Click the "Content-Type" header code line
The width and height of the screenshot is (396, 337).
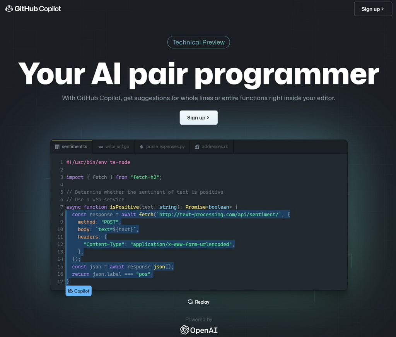(159, 244)
